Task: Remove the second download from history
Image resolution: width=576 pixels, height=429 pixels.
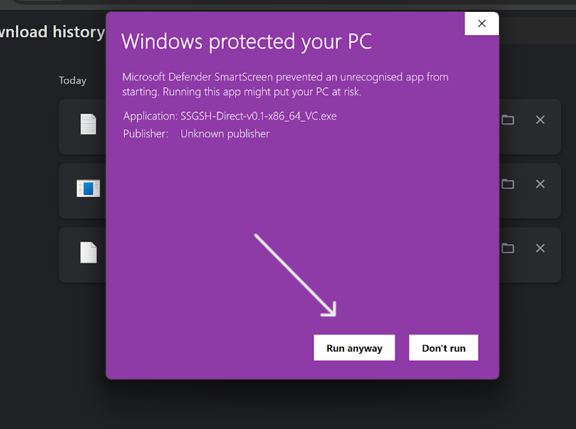Action: tap(540, 184)
